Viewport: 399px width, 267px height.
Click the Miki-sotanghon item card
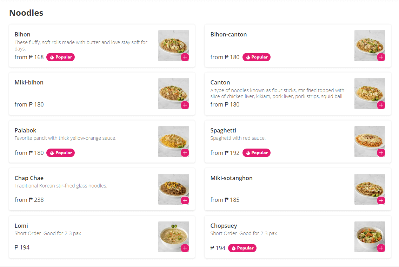coord(298,189)
